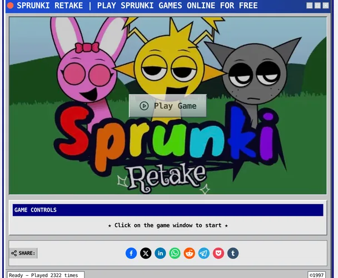Minimize the Sprunki Retake window
The image size is (338, 278).
310,6
